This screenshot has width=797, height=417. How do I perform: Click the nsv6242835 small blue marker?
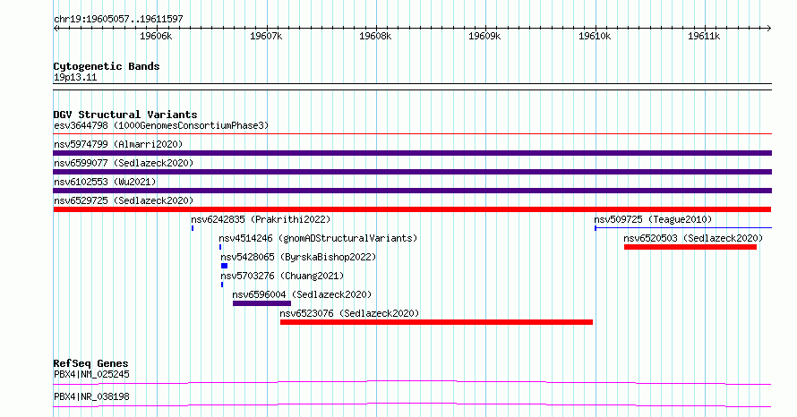coord(193,228)
